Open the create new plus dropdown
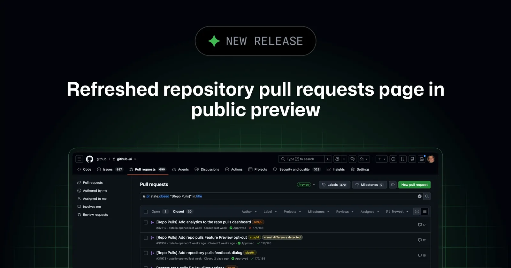The image size is (511, 268). click(x=382, y=159)
